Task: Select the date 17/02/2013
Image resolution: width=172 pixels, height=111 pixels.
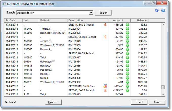Action: (x=12, y=25)
